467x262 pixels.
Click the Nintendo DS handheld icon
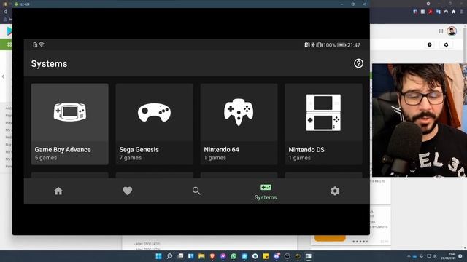pyautogui.click(x=323, y=113)
